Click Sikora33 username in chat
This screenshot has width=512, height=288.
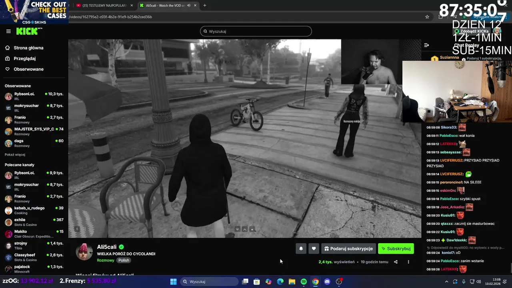click(448, 127)
